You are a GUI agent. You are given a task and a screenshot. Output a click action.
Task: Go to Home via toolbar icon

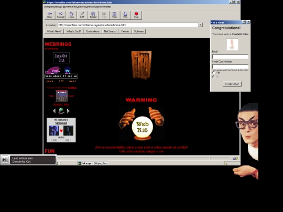(x=71, y=15)
